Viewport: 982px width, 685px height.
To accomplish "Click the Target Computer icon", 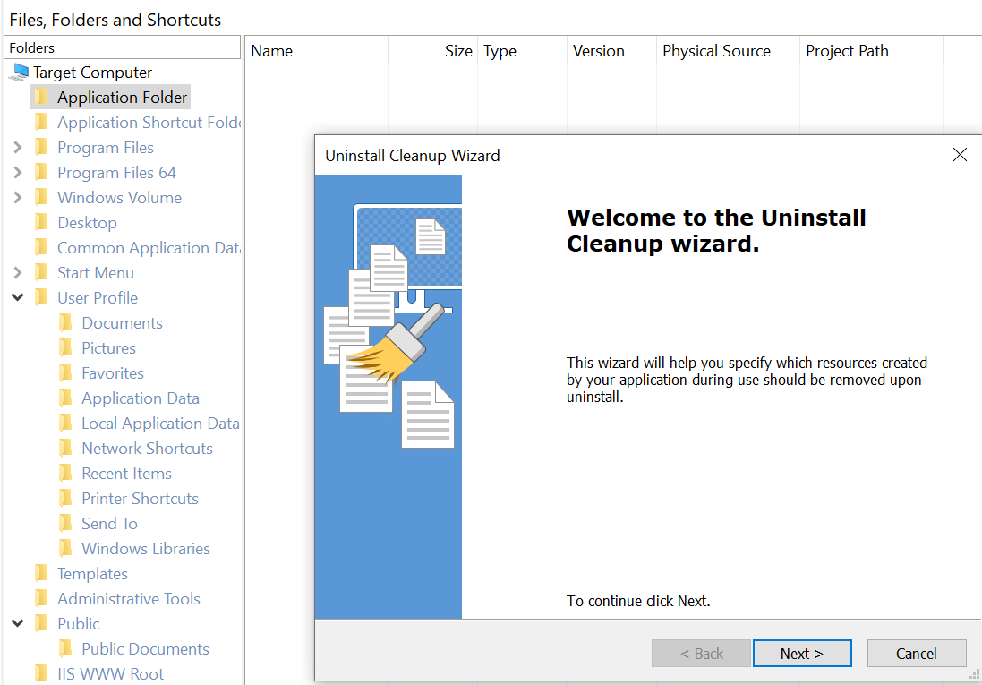I will pos(19,73).
